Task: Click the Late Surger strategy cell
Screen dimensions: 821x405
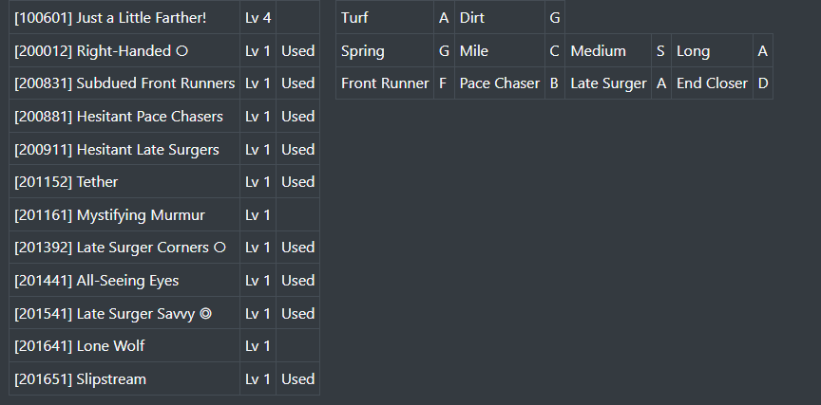Action: click(x=608, y=83)
